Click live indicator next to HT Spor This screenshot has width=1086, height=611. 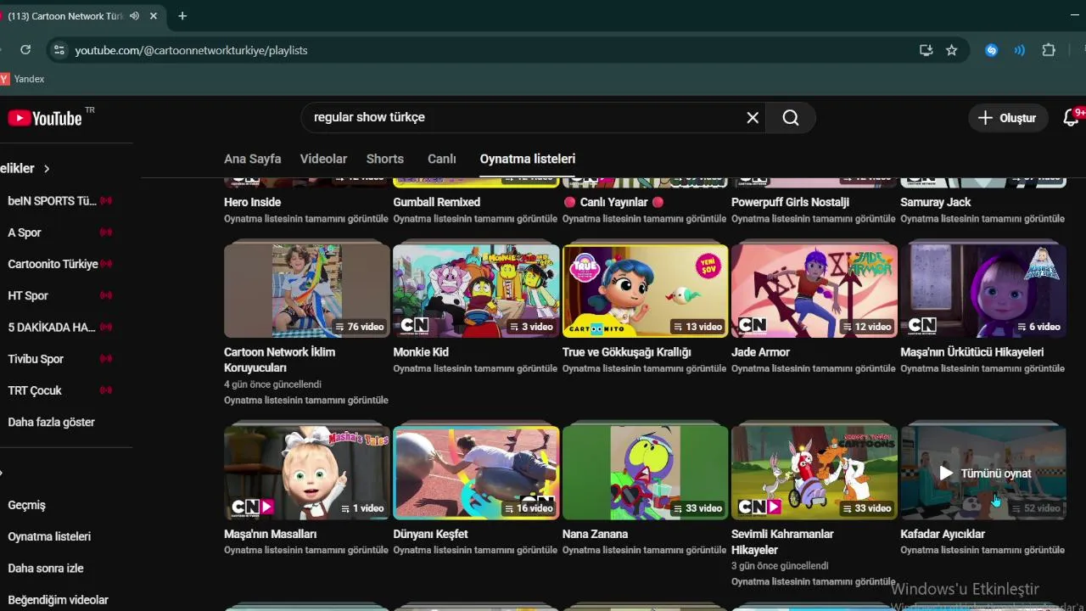point(106,295)
